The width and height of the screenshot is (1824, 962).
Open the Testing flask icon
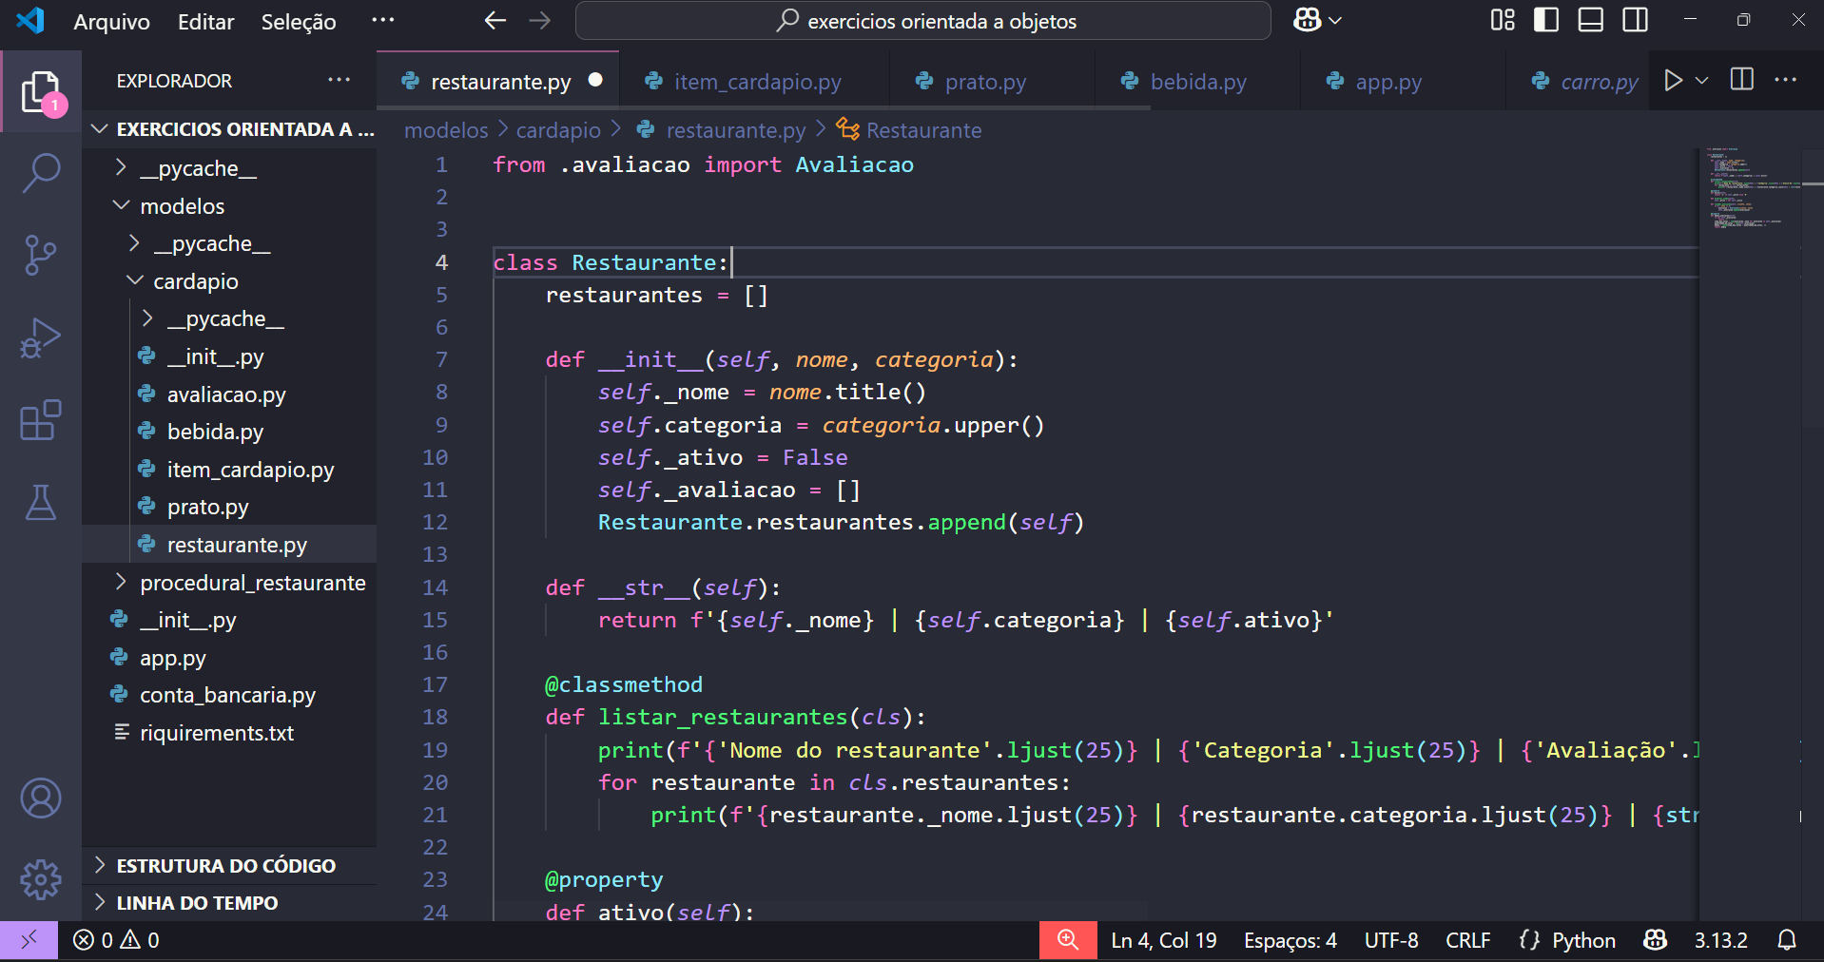[x=41, y=502]
